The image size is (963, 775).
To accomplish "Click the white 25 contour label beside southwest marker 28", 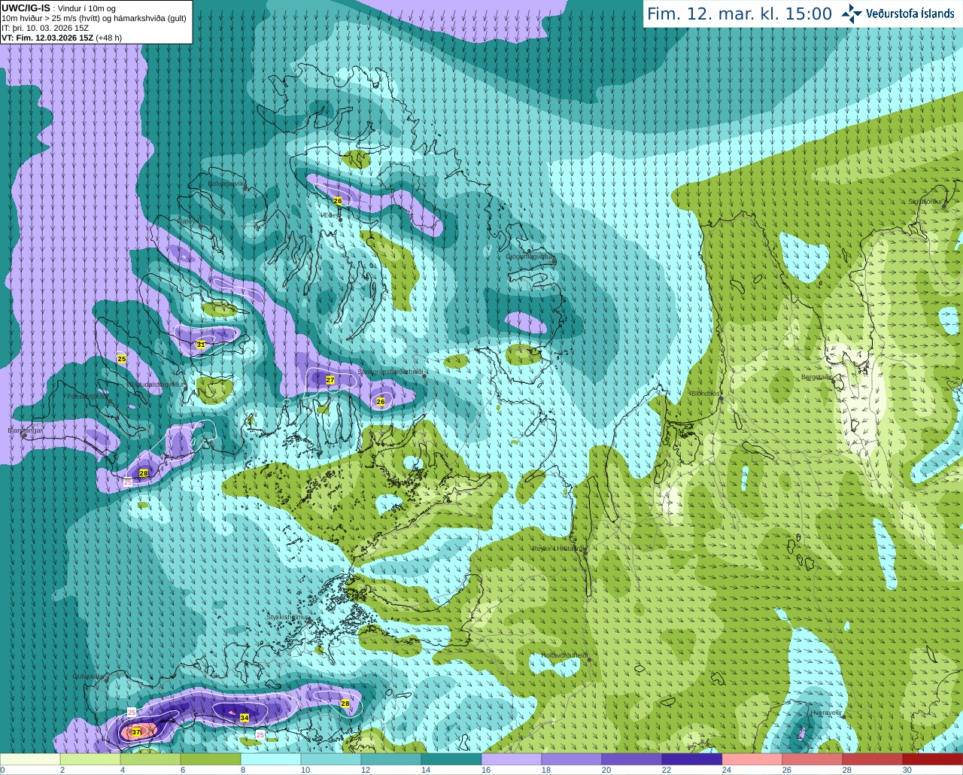I will 127,482.
